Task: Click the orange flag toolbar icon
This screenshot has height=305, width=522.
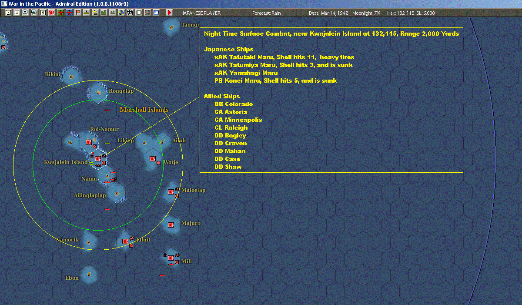Action: click(78, 13)
